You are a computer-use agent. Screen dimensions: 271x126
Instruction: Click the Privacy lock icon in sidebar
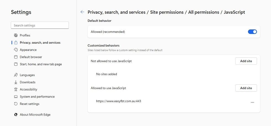(x=16, y=42)
